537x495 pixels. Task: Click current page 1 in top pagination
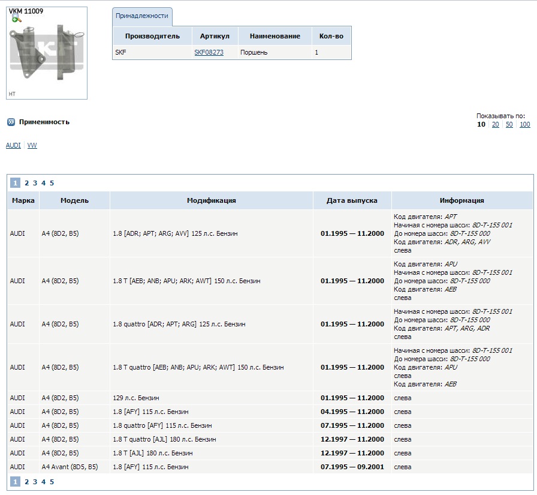pyautogui.click(x=15, y=183)
